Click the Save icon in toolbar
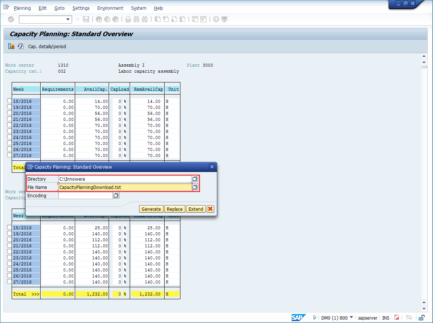 coord(86,19)
